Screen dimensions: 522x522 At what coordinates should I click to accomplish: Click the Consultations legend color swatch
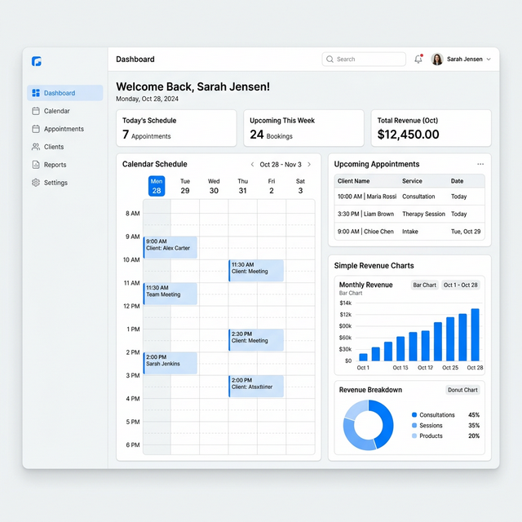pos(414,415)
